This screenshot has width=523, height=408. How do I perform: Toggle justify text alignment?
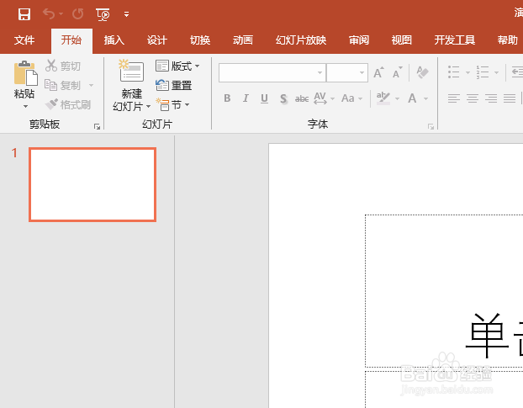pyautogui.click(x=510, y=98)
